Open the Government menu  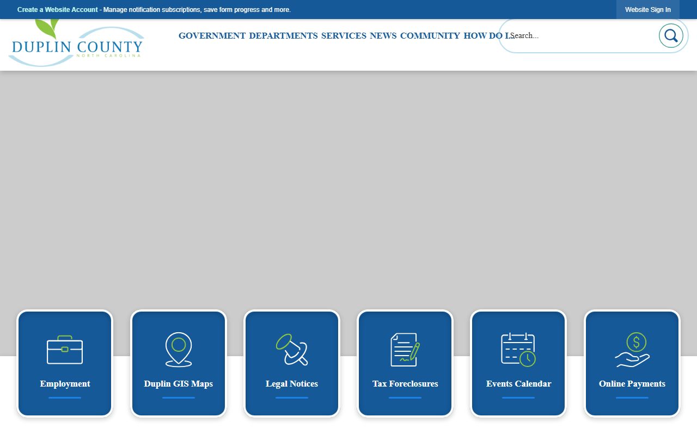212,36
